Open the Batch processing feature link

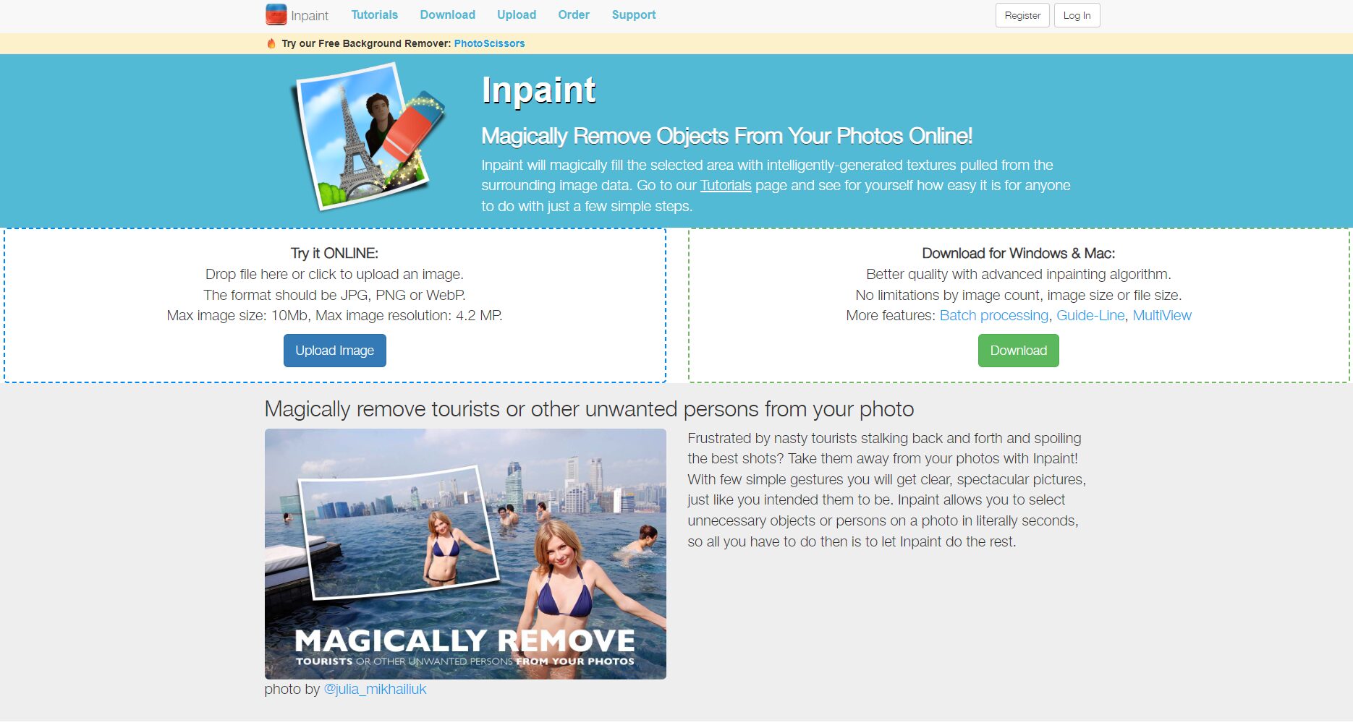[x=994, y=316]
